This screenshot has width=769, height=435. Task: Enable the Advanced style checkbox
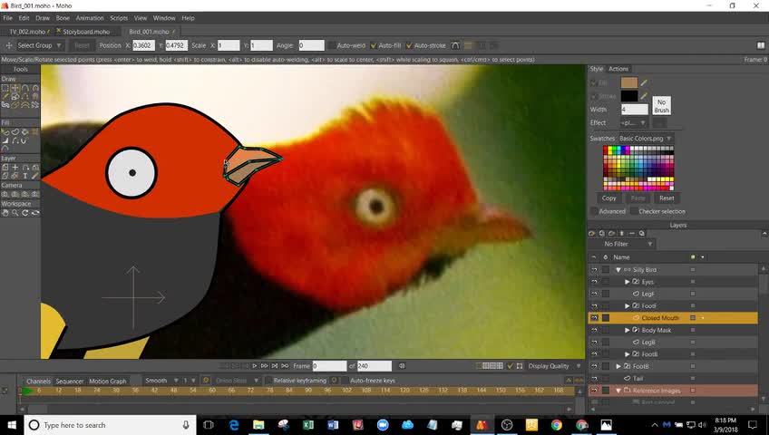coord(594,211)
